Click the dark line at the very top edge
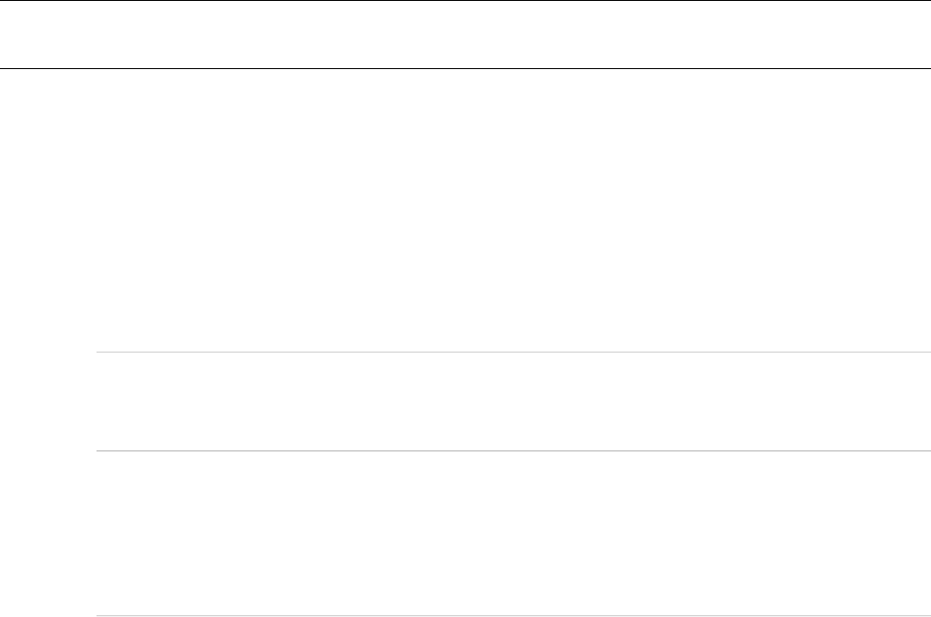The image size is (931, 617). point(465,1)
